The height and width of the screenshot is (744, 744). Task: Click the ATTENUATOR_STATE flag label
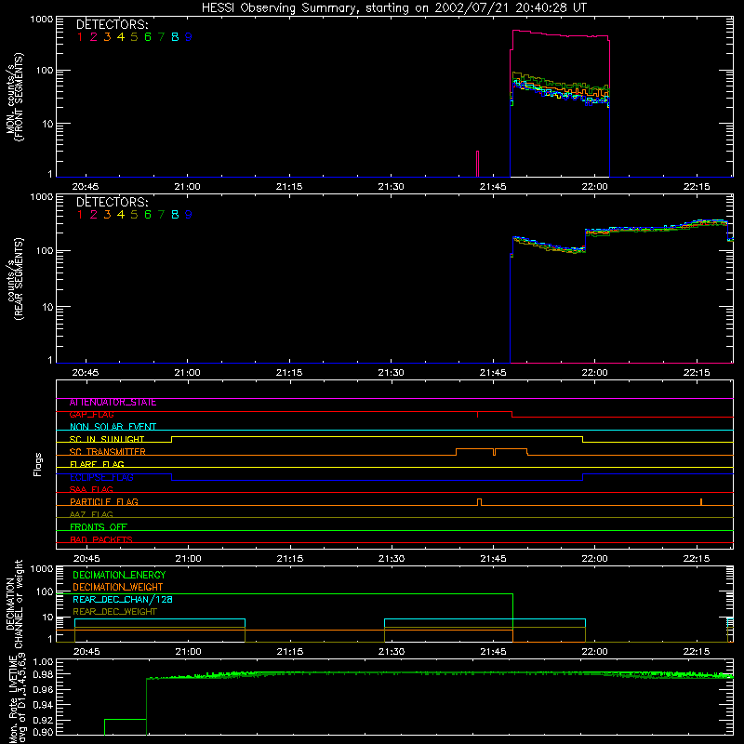point(113,403)
